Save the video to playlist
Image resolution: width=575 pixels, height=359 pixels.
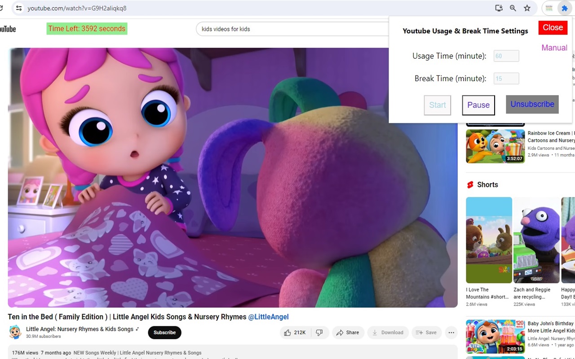click(x=426, y=333)
